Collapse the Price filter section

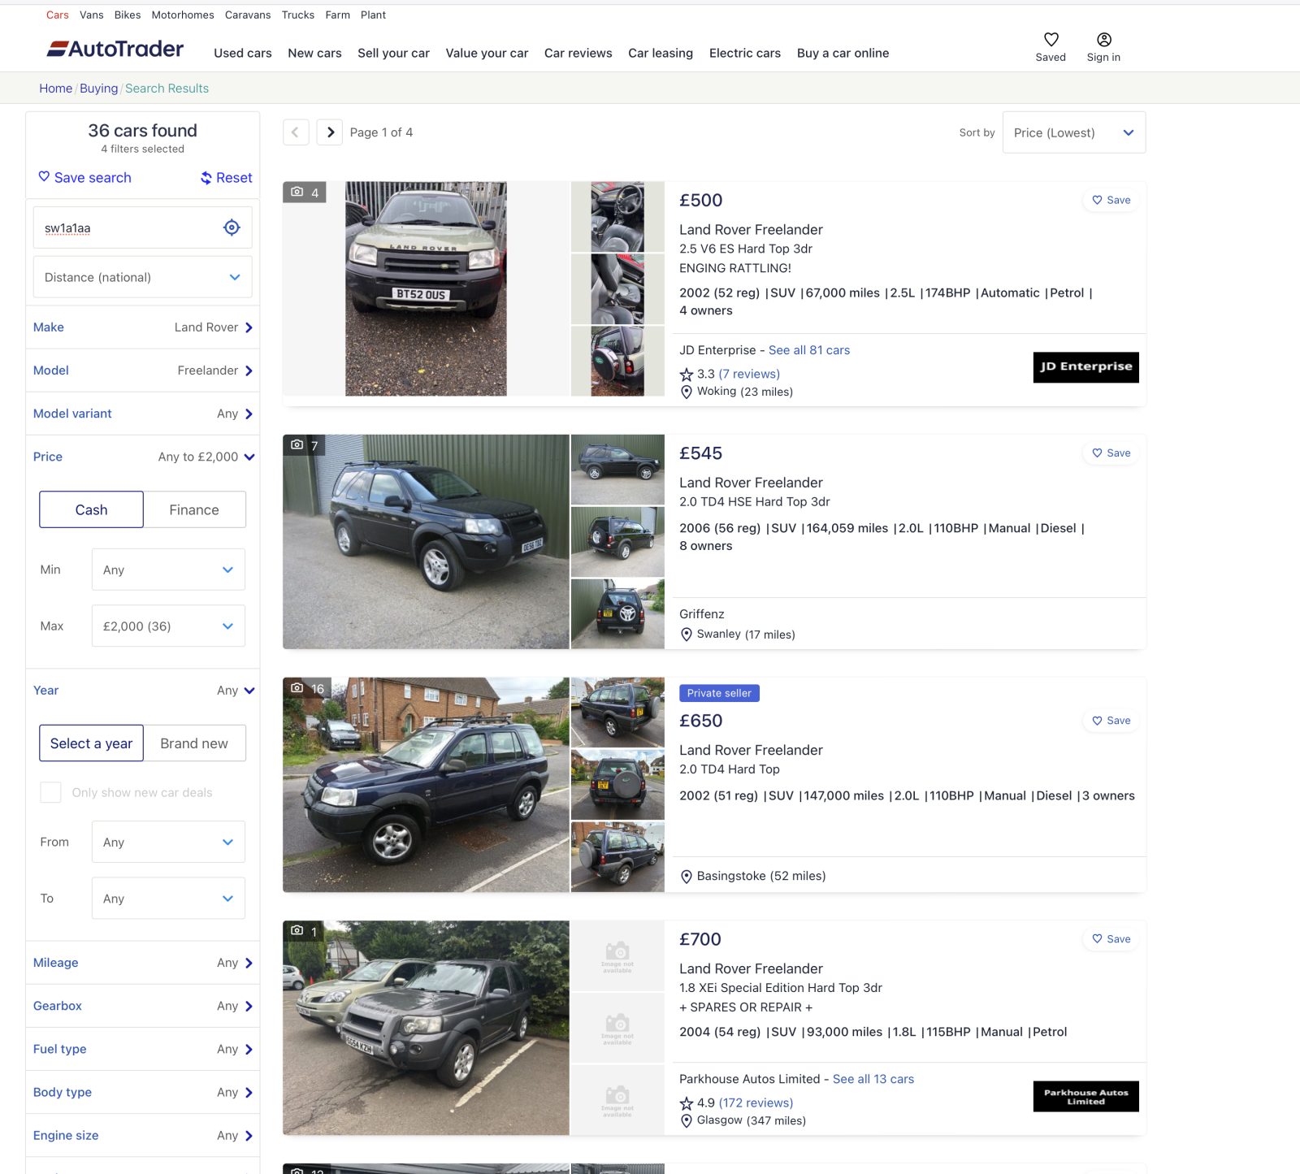click(142, 457)
